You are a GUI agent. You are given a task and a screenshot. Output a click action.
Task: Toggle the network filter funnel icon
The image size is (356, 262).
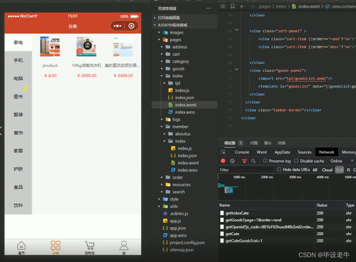pyautogui.click(x=244, y=161)
